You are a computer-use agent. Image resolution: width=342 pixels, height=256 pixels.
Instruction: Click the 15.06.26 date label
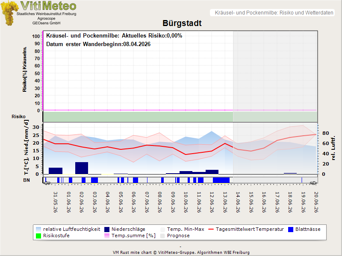point(251,202)
